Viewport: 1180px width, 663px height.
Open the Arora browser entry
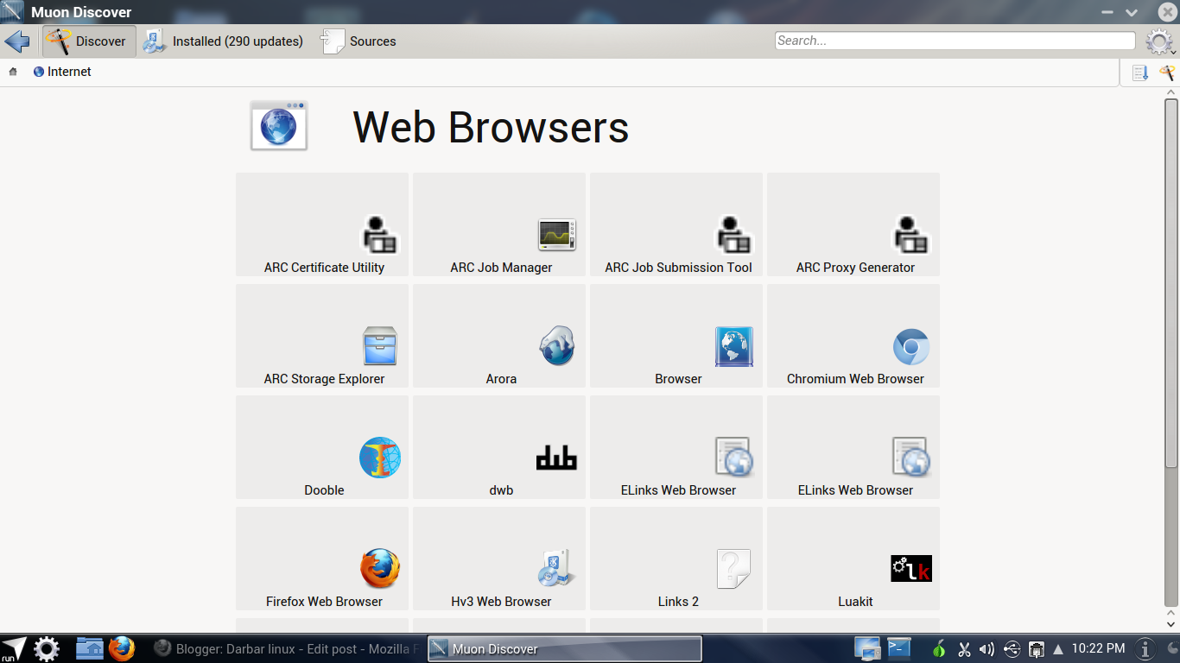[x=499, y=336]
